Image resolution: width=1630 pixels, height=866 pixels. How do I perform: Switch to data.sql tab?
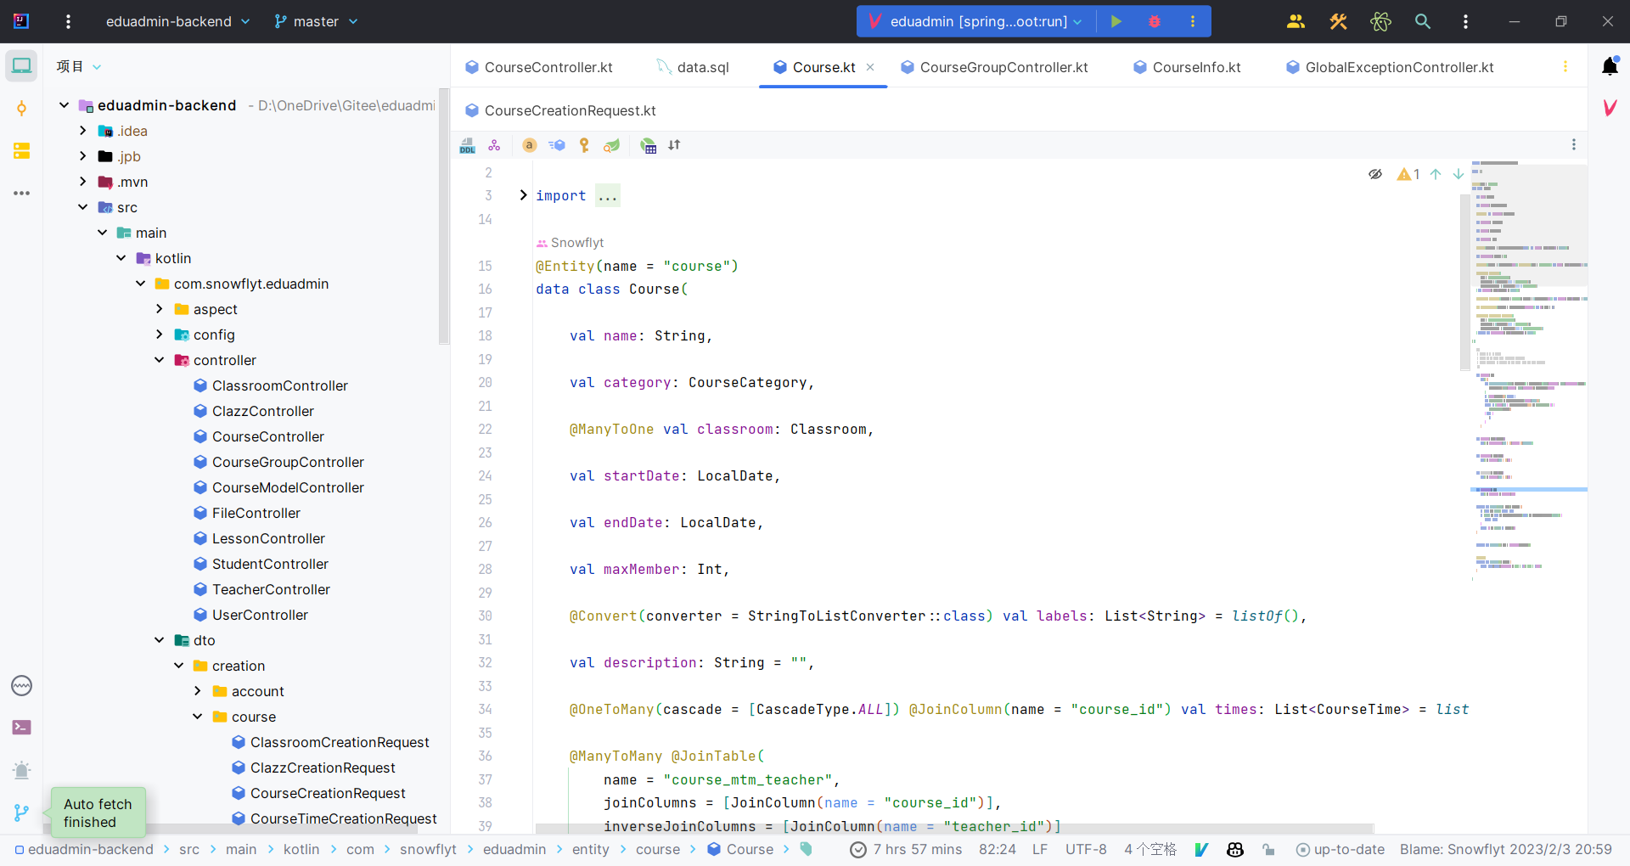point(693,67)
